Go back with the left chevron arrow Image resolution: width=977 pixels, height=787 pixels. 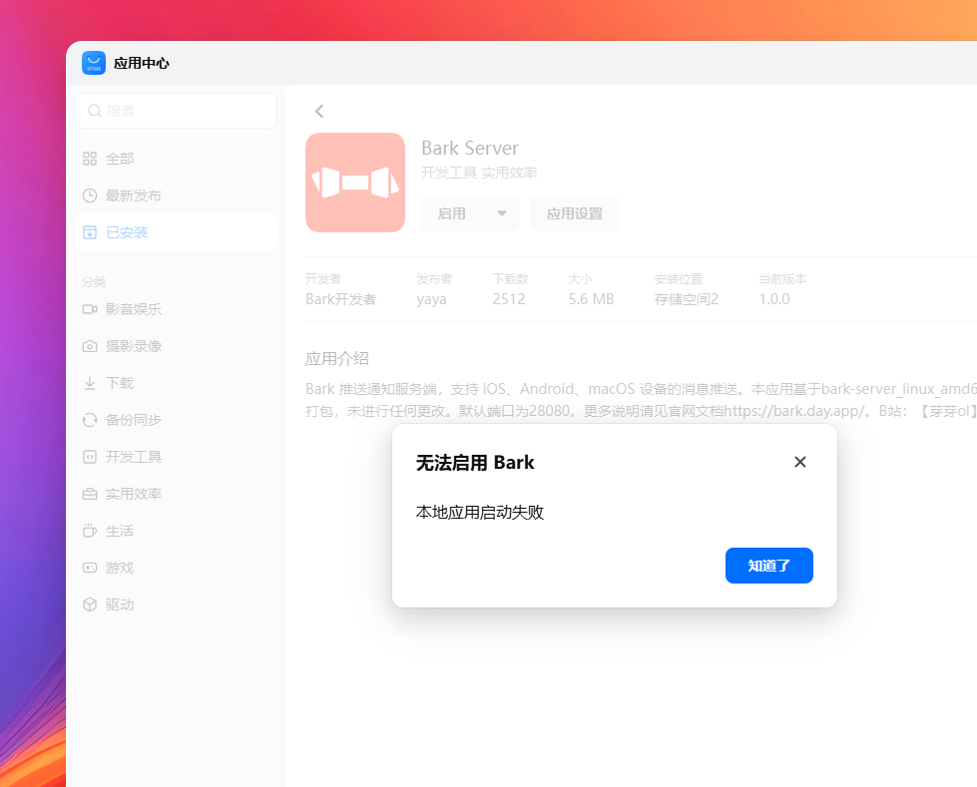(319, 112)
